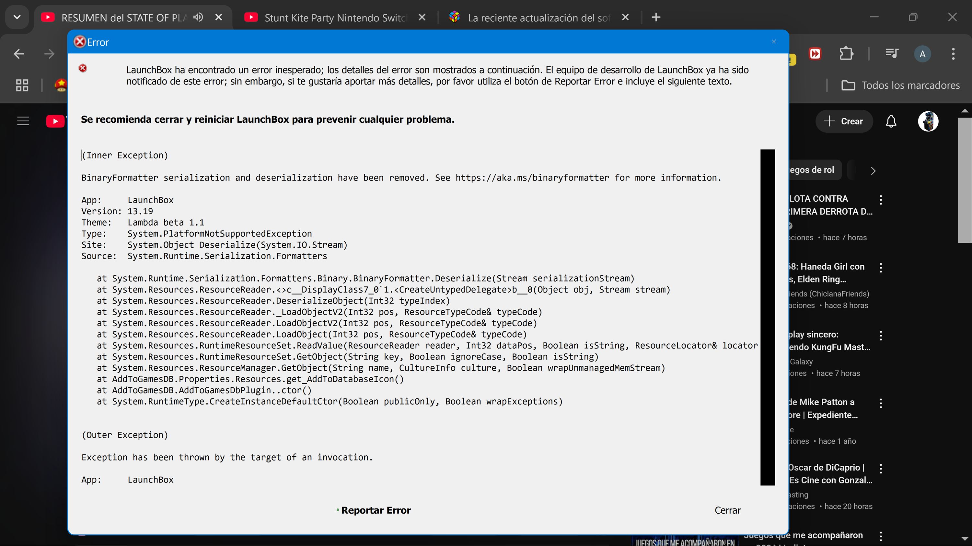Open options for LOTA CONTRA video
Image resolution: width=972 pixels, height=546 pixels.
tap(881, 200)
